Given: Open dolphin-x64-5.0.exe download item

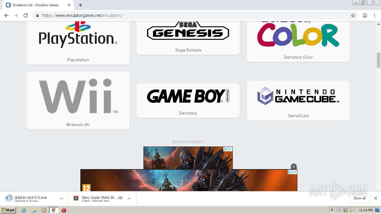Looking at the screenshot, I should [31, 199].
